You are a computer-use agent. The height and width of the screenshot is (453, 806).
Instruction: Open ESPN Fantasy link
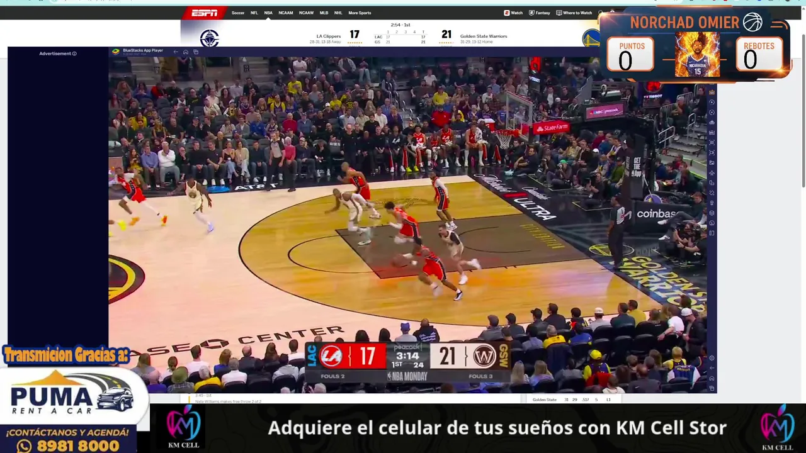click(x=540, y=13)
